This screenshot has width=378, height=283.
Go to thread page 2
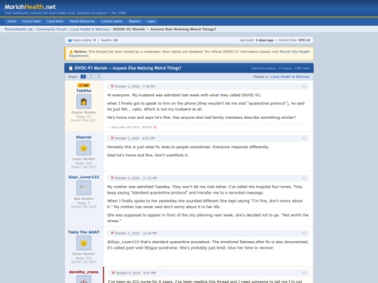click(90, 77)
